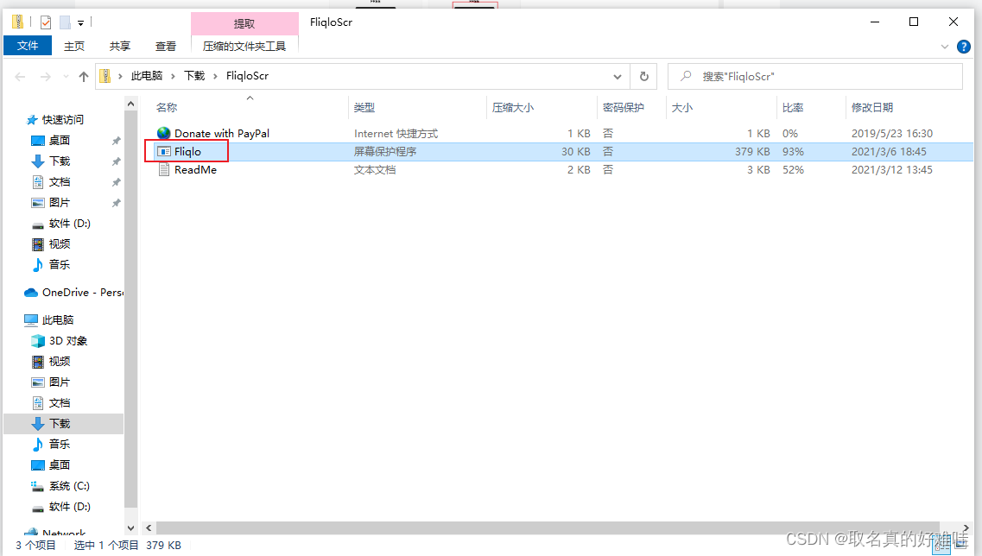This screenshot has height=556, width=982.
Task: Open the 压缩的文件夹工具 tab
Action: 244,46
